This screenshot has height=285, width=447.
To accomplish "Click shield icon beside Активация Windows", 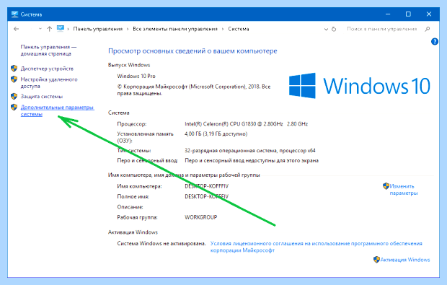I will pyautogui.click(x=376, y=259).
